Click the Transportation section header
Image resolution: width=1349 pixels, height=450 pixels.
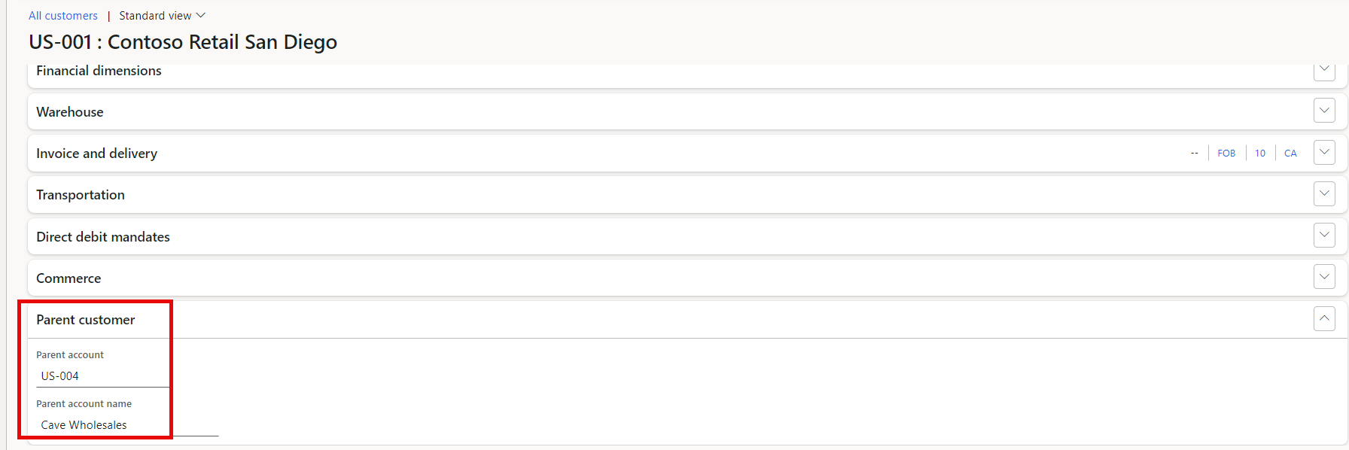pyautogui.click(x=81, y=195)
